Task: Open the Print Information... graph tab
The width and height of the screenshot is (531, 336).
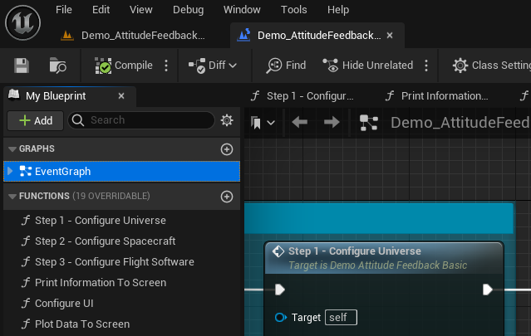Action: (x=438, y=96)
